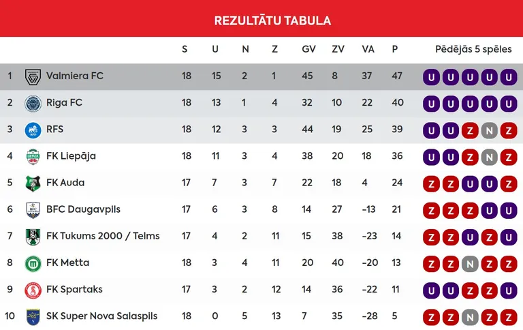This screenshot has width=523, height=330.
Task: Click FK Spartaks's last purple U badge
Action: click(509, 291)
